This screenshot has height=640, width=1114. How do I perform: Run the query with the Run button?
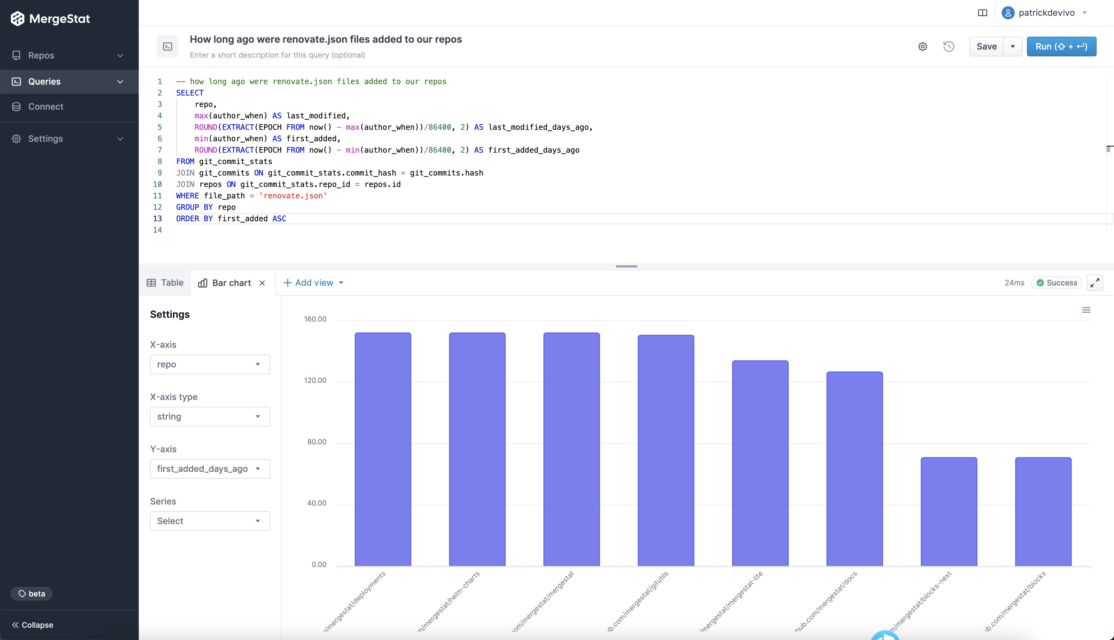click(x=1061, y=47)
